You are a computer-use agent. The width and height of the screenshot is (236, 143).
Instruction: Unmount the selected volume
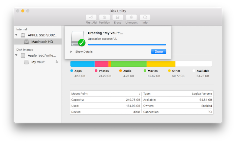[131, 18]
